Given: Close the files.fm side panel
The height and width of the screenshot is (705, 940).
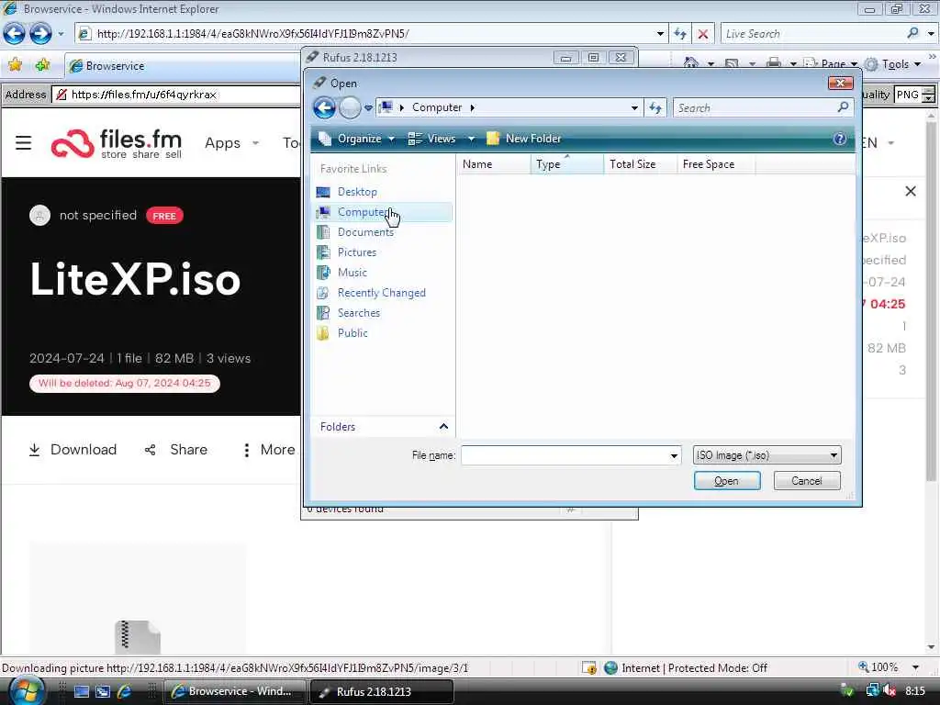Looking at the screenshot, I should pos(910,191).
